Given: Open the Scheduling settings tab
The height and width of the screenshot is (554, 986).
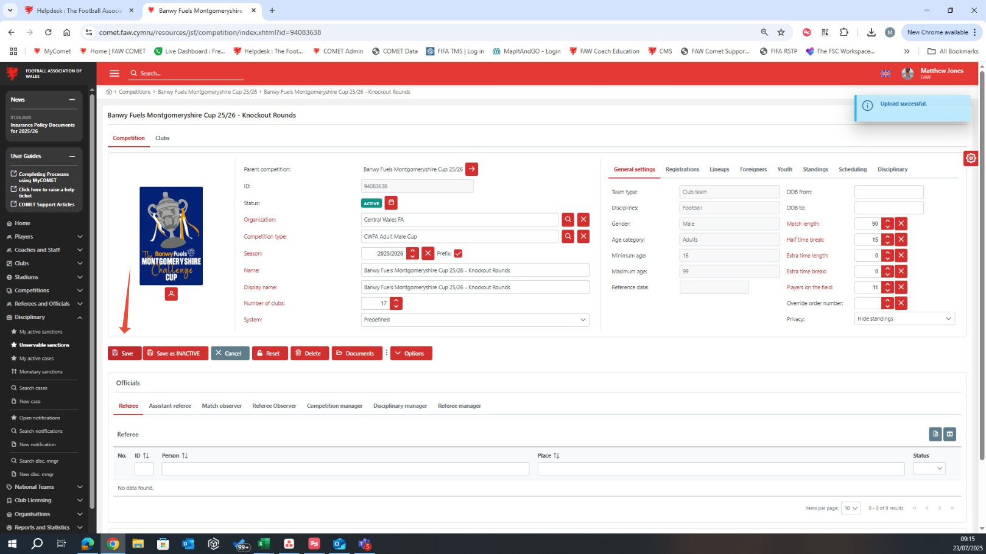Looking at the screenshot, I should 852,169.
